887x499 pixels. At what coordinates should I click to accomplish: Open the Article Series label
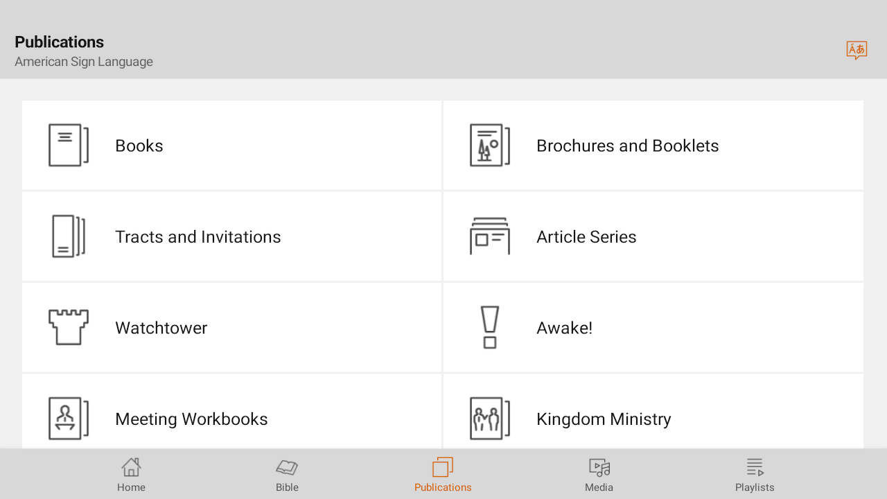tap(586, 237)
